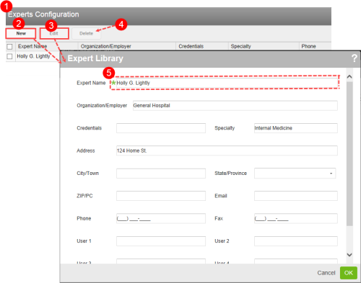Focus the Email input field
Image resolution: width=361 pixels, height=283 pixels.
coord(296,196)
